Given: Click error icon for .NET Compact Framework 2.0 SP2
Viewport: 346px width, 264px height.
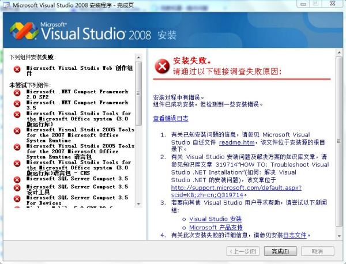Looking at the screenshot, I should coord(17,93).
